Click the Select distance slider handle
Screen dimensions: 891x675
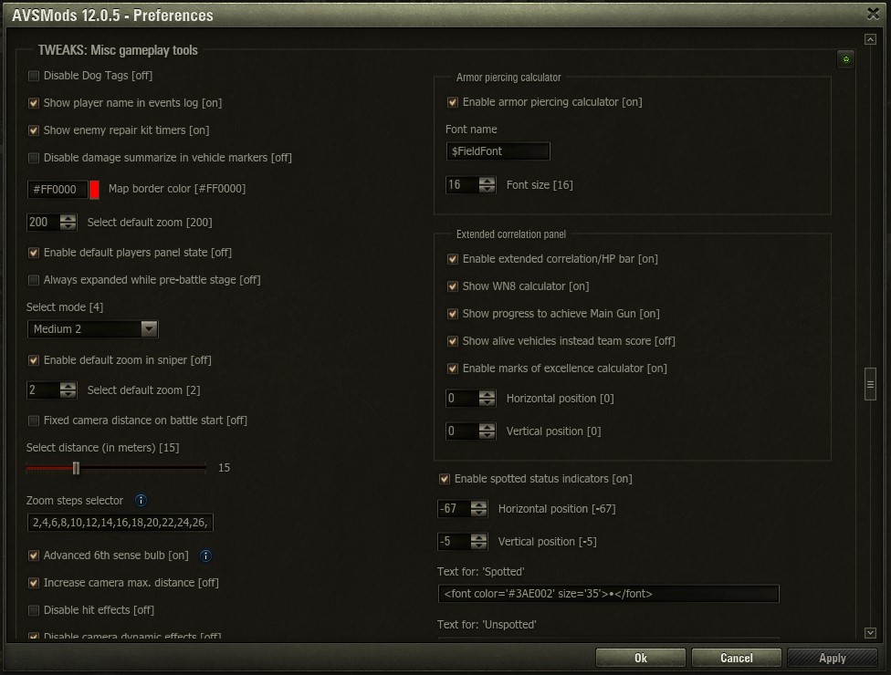[x=77, y=468]
